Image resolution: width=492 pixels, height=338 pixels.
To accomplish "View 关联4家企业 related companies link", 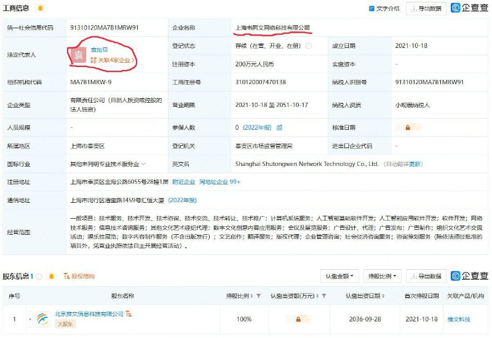I will click(113, 60).
